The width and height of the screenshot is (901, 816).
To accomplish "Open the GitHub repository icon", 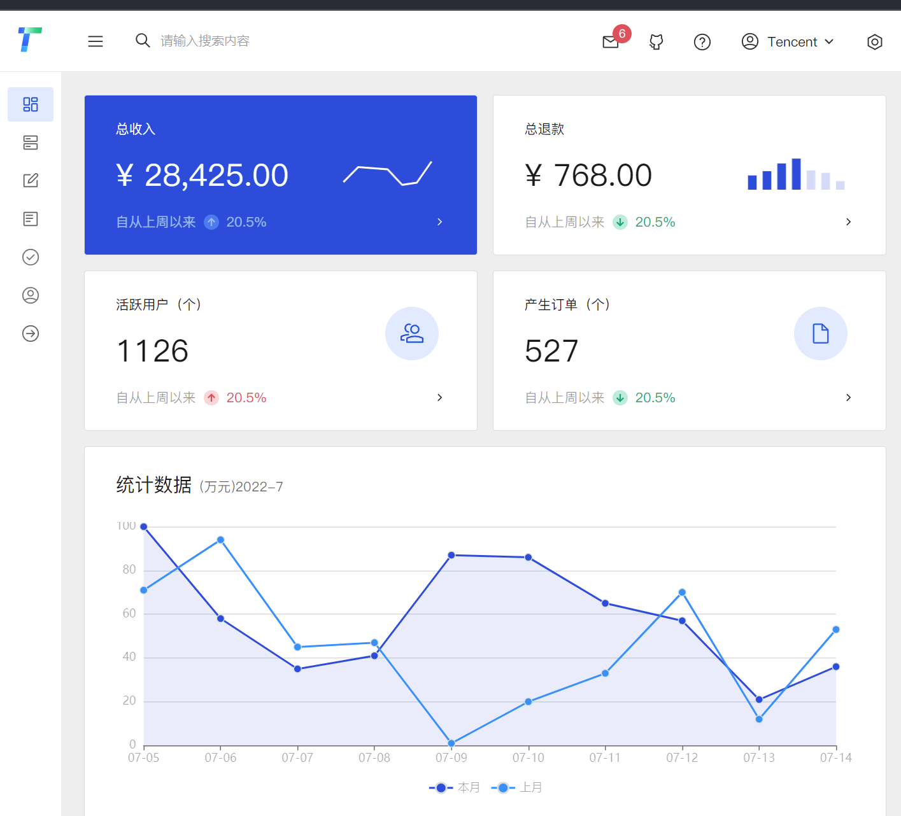I will [x=656, y=42].
